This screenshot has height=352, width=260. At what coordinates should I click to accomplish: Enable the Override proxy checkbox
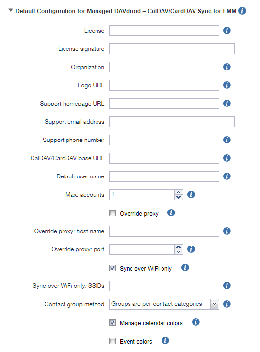[x=112, y=213]
